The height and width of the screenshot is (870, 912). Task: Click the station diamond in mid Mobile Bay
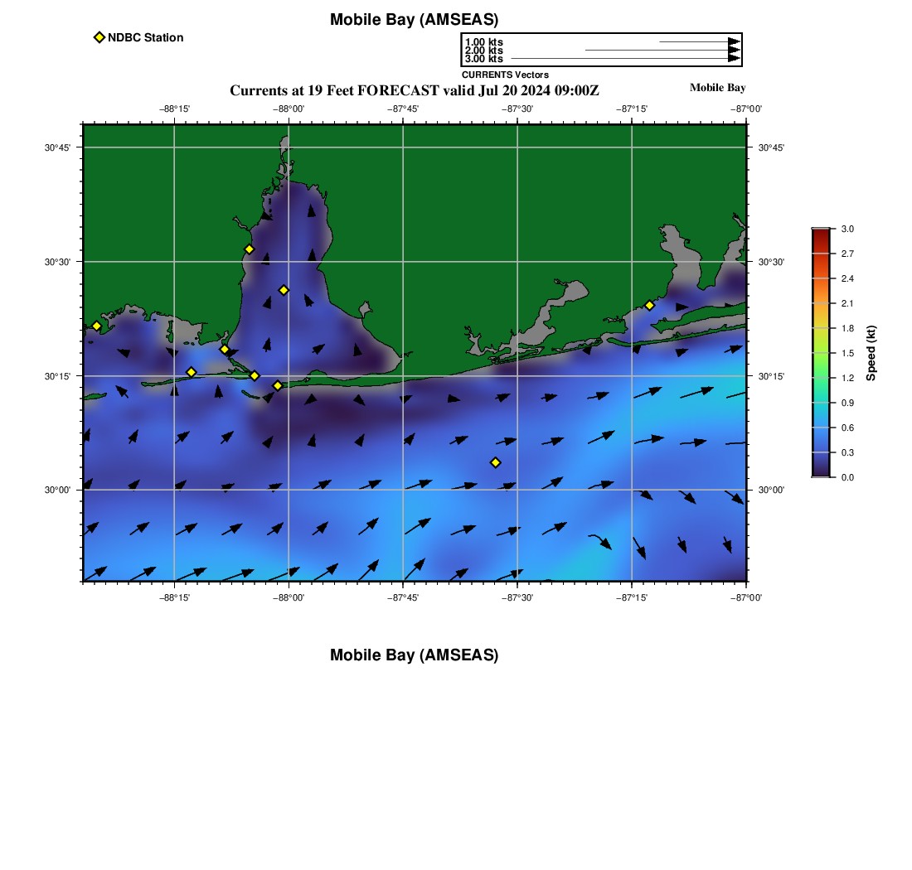[284, 290]
